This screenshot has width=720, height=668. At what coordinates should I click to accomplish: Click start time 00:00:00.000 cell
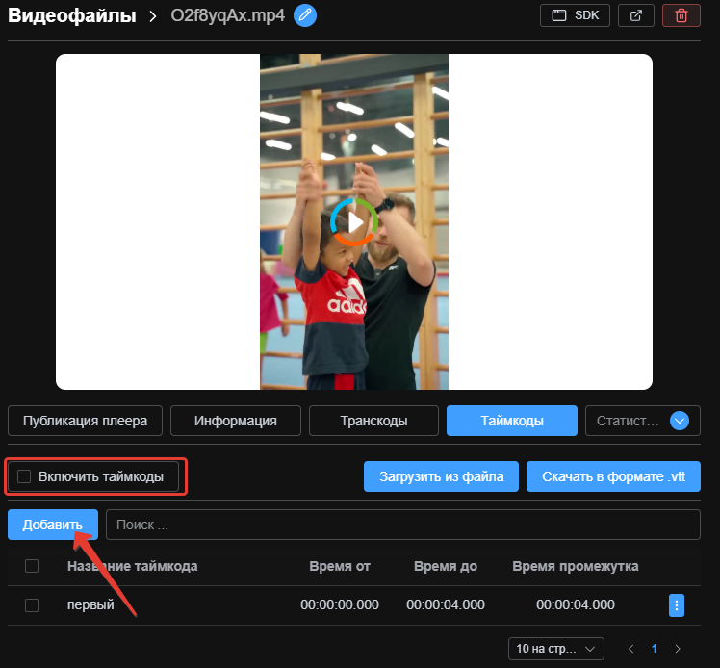(340, 604)
